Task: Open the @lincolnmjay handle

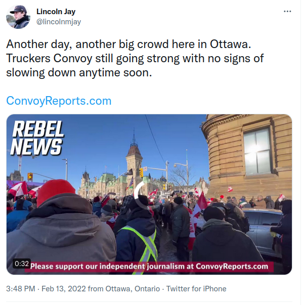Action: pos(59,22)
